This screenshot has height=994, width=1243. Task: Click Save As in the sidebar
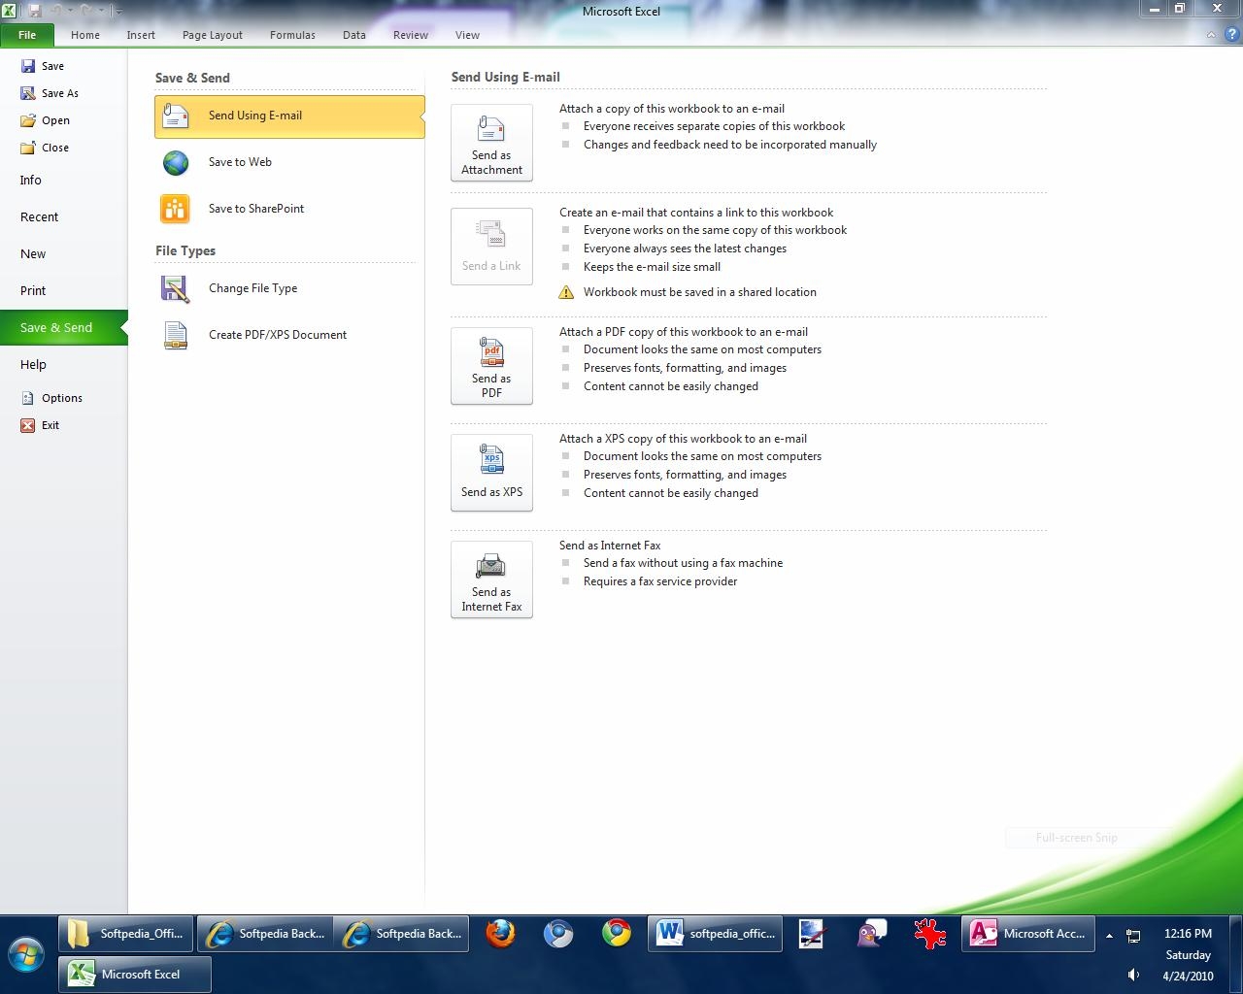click(x=59, y=93)
